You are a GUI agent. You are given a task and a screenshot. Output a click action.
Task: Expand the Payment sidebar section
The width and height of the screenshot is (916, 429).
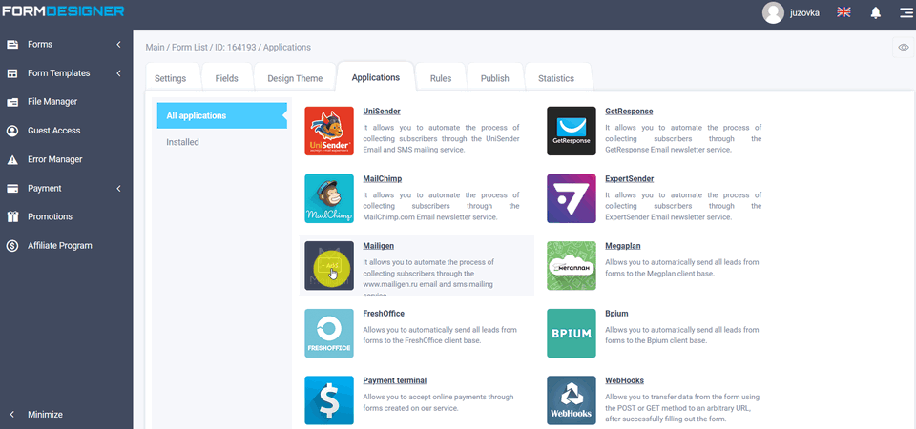tap(65, 189)
